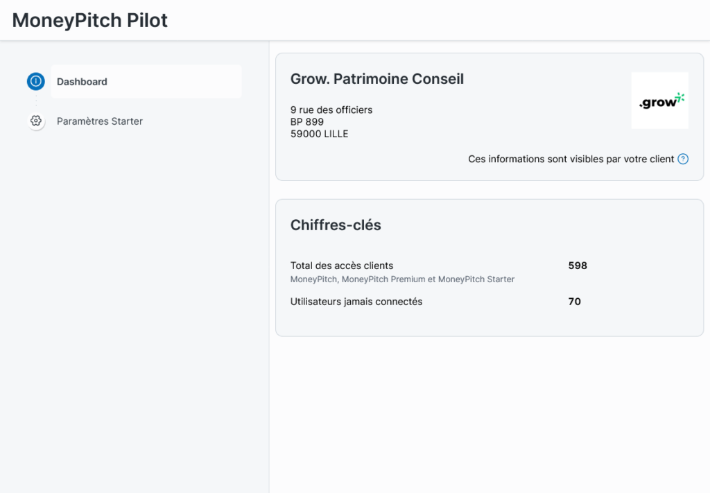
Task: Click the 59000 LILLE postal line
Action: pos(319,134)
